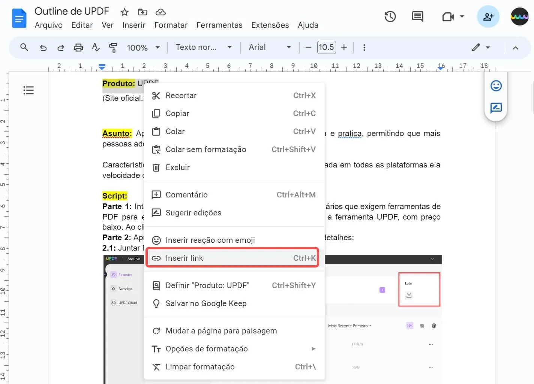This screenshot has height=384, width=534.
Task: Choose Salvar no Google Keep
Action: point(234,303)
